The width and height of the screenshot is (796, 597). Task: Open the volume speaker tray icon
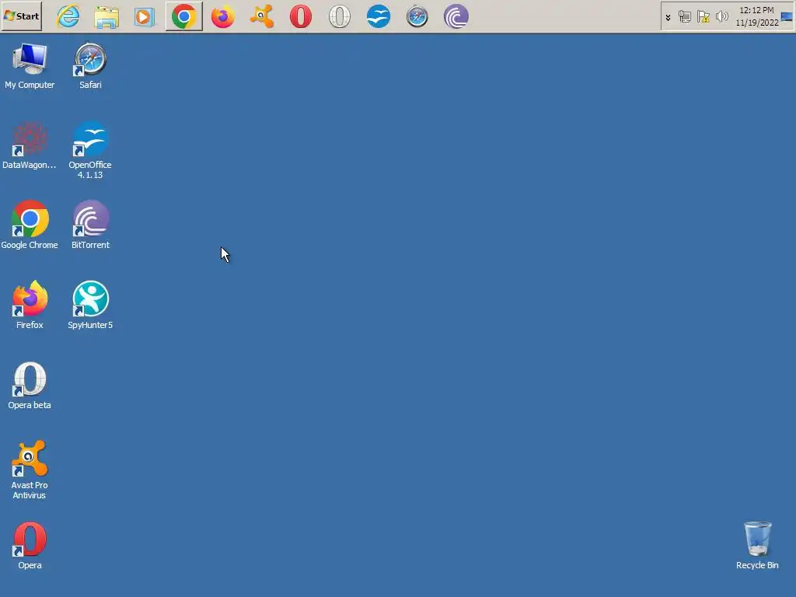[x=721, y=17]
